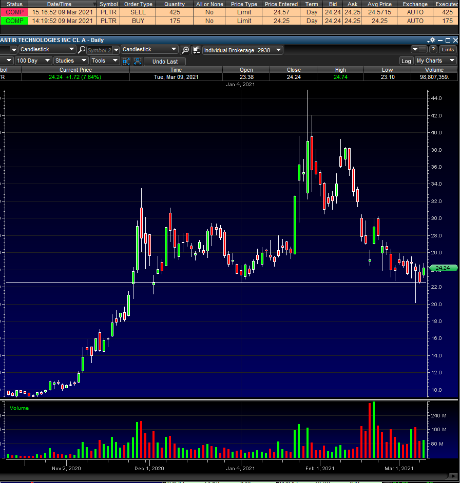This screenshot has width=460, height=483.
Task: Click the Open value 23.38
Action: (x=246, y=77)
